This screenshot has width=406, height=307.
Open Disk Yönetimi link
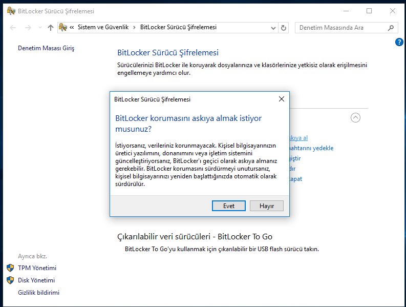pos(36,280)
